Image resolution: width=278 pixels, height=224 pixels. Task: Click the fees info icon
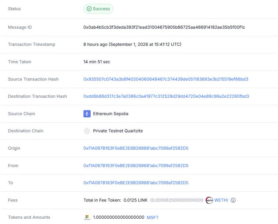pos(233,200)
